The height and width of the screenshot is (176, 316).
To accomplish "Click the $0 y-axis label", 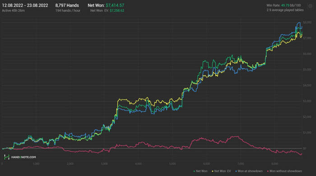I will point(305,148).
